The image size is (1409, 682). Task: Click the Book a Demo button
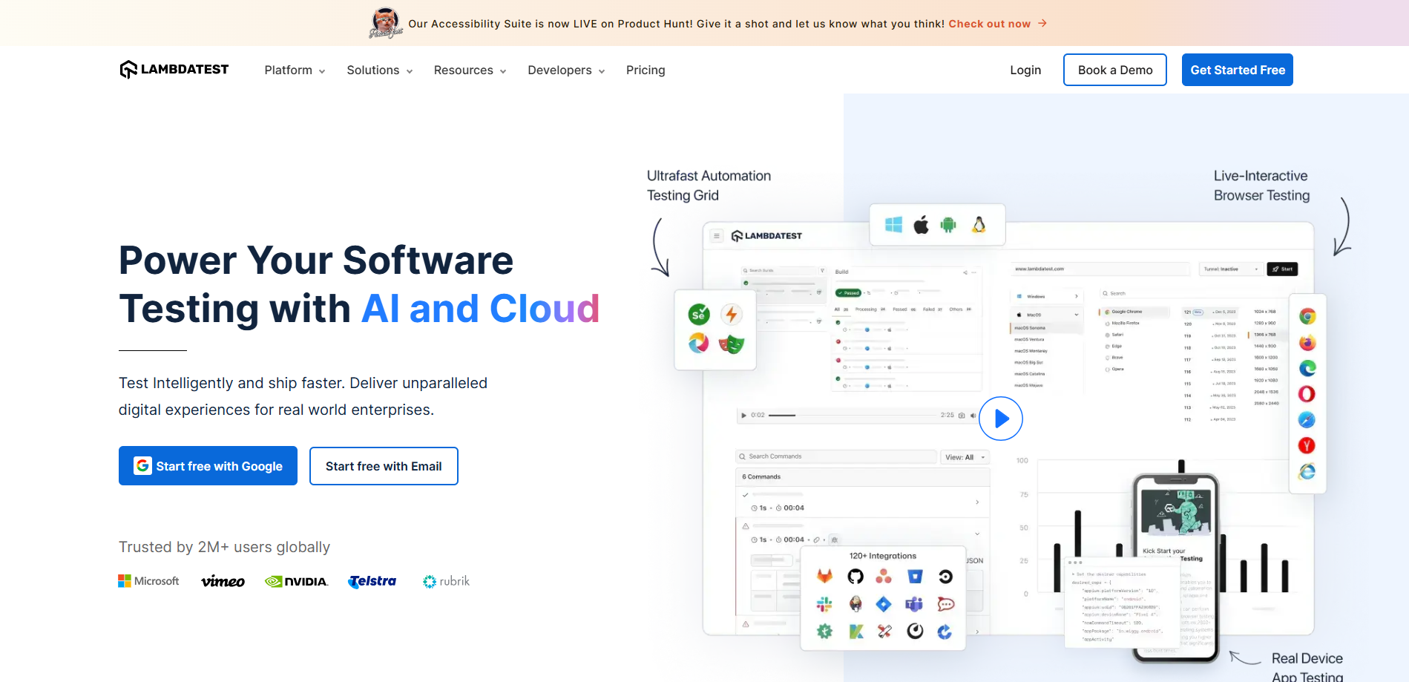click(x=1115, y=70)
